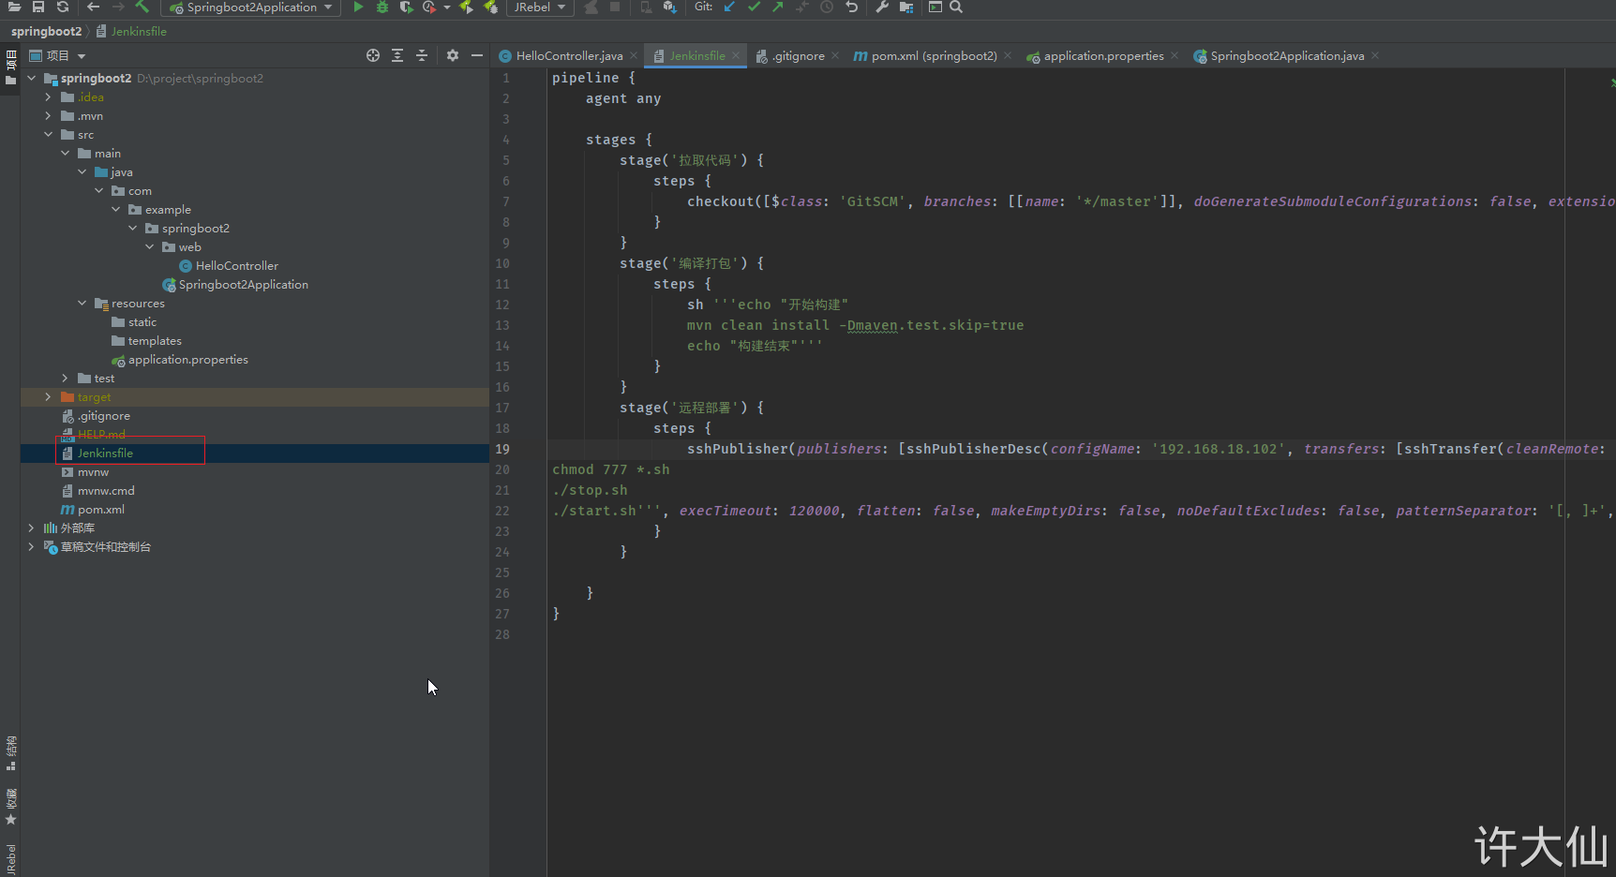
Task: Open the JRebel side tool window
Action: click(10, 858)
